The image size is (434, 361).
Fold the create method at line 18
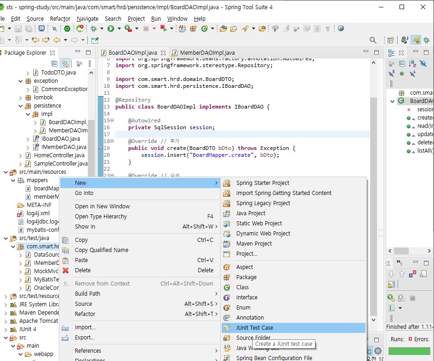(112, 141)
